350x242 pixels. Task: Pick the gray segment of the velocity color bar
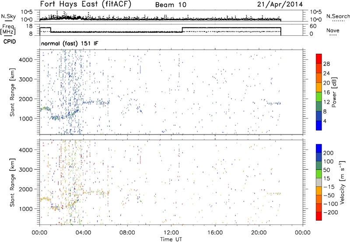click(x=319, y=182)
